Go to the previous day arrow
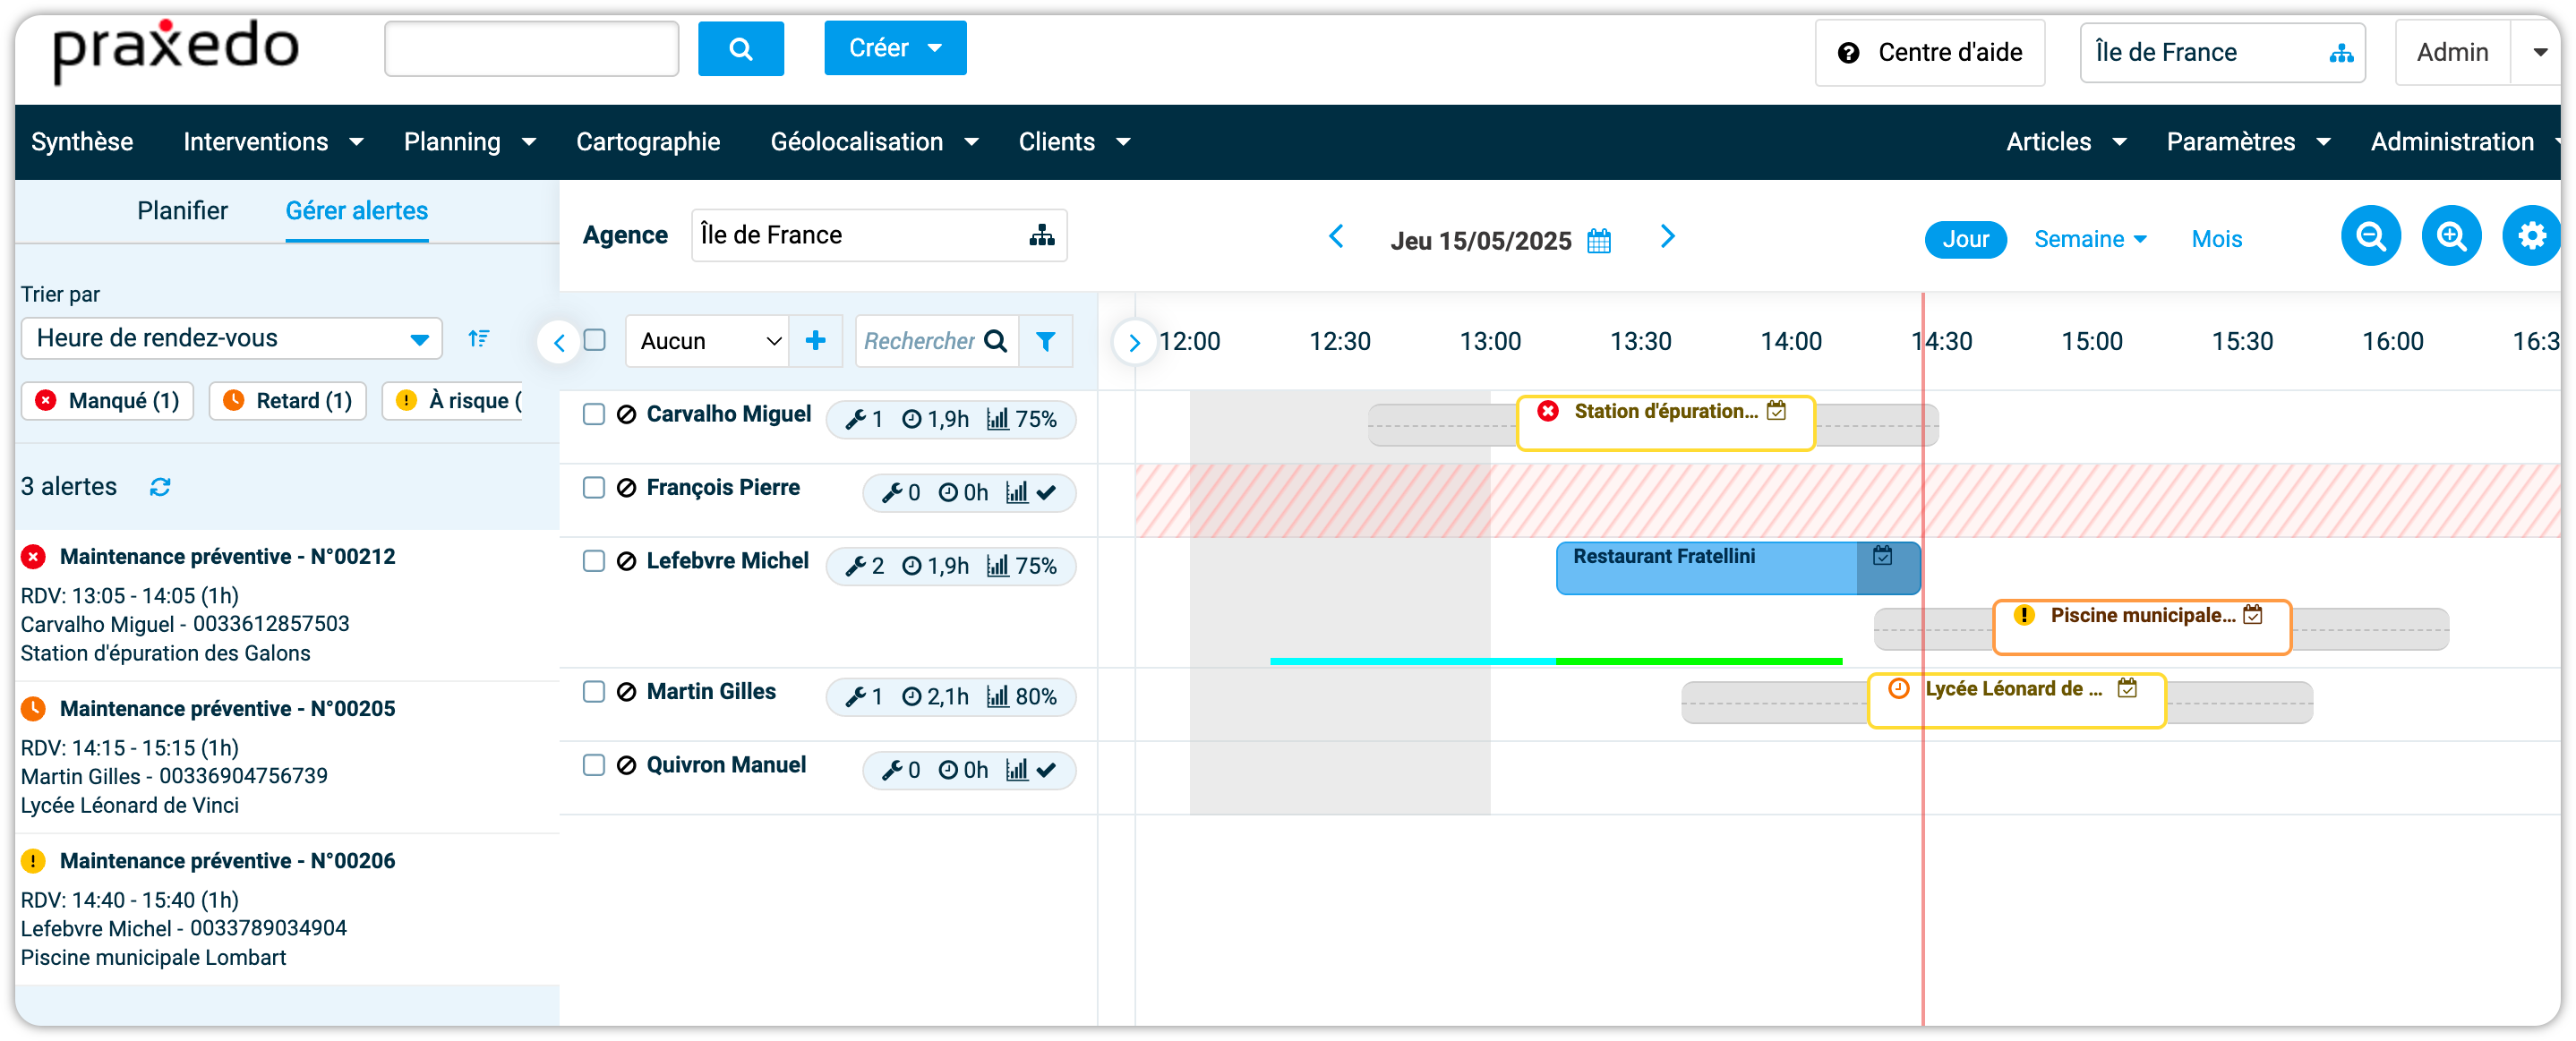Viewport: 2576px width, 1041px height. tap(1336, 237)
